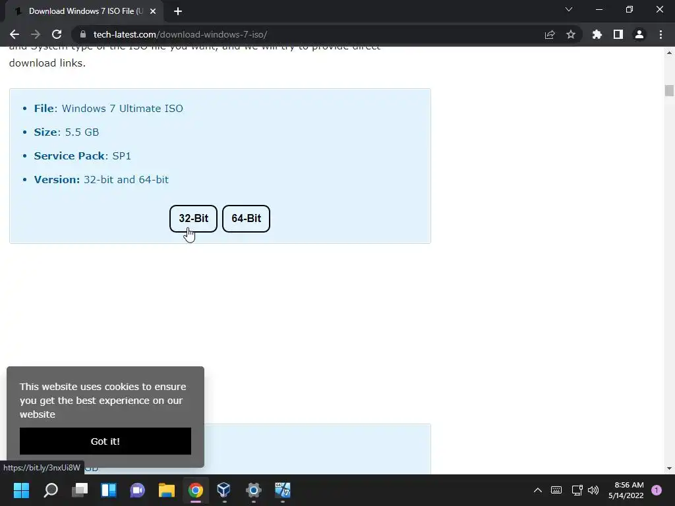
Task: Switch to Chrome on taskbar
Action: (195, 490)
